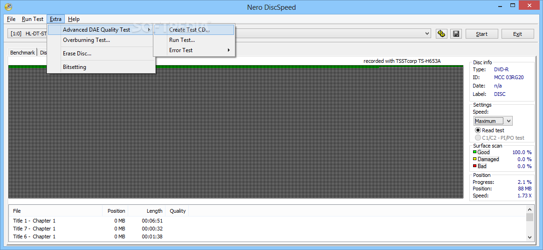
Task: Open the Help menu
Action: 74,19
